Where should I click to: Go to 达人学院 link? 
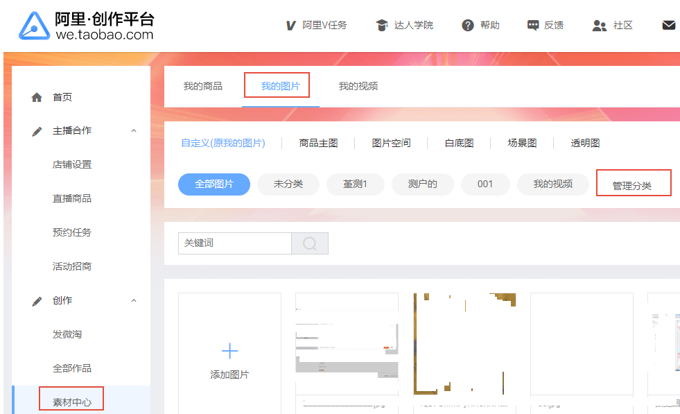[413, 25]
